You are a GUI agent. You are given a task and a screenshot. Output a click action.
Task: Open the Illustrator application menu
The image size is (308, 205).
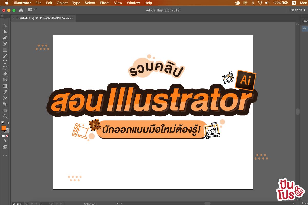[22, 3]
